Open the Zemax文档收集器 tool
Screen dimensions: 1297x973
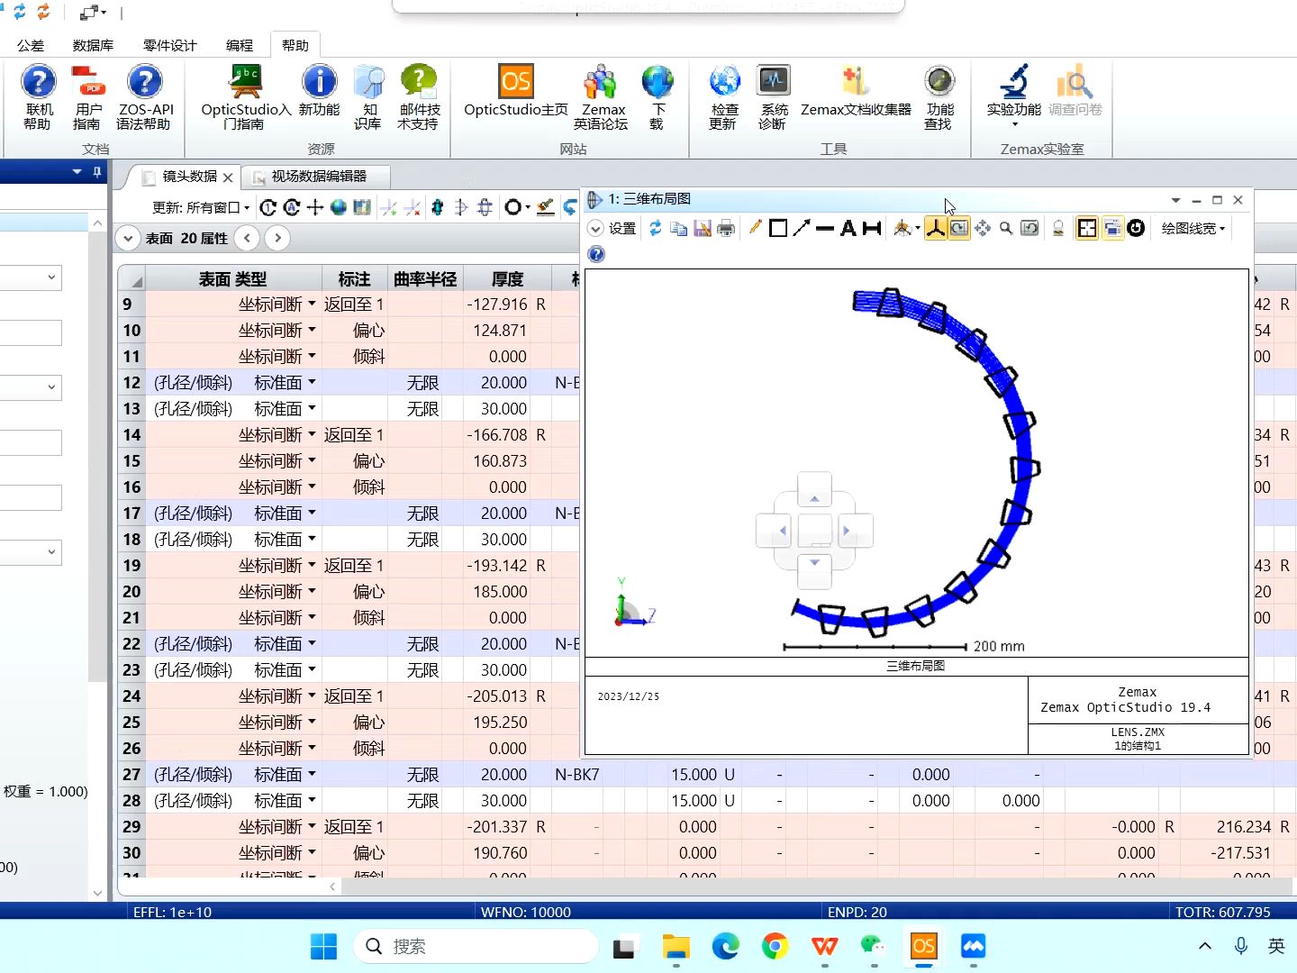856,90
